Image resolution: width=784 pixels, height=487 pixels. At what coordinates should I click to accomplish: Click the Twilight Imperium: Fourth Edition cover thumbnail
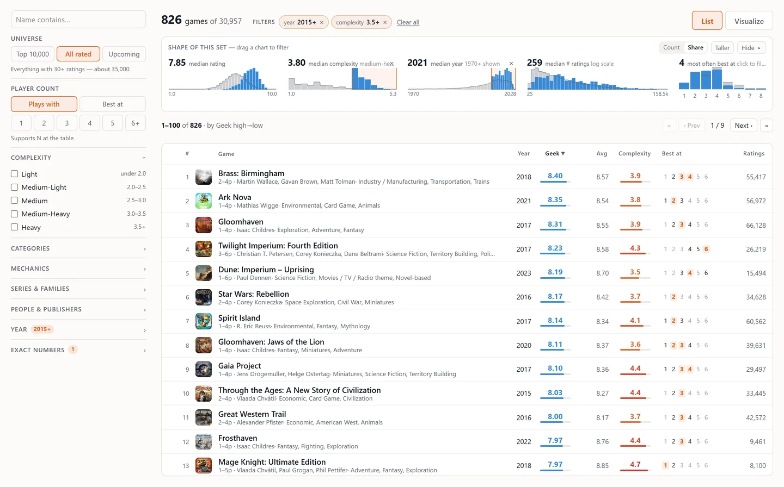(204, 249)
